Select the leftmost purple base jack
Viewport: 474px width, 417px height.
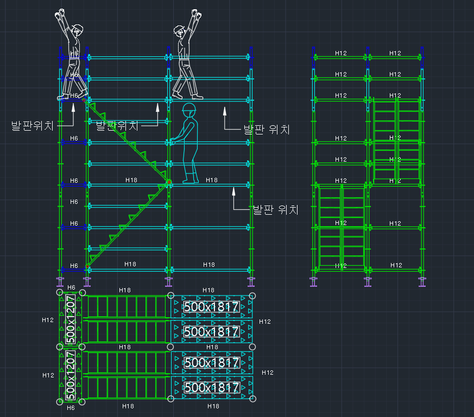click(60, 282)
